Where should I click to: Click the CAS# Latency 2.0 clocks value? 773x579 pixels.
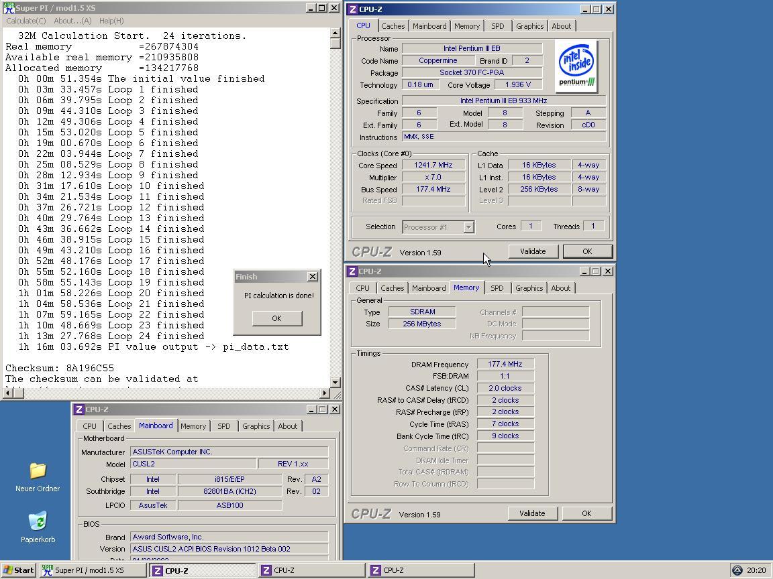pyautogui.click(x=505, y=388)
